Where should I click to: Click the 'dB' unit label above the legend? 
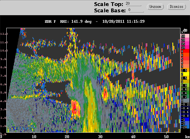185,30
